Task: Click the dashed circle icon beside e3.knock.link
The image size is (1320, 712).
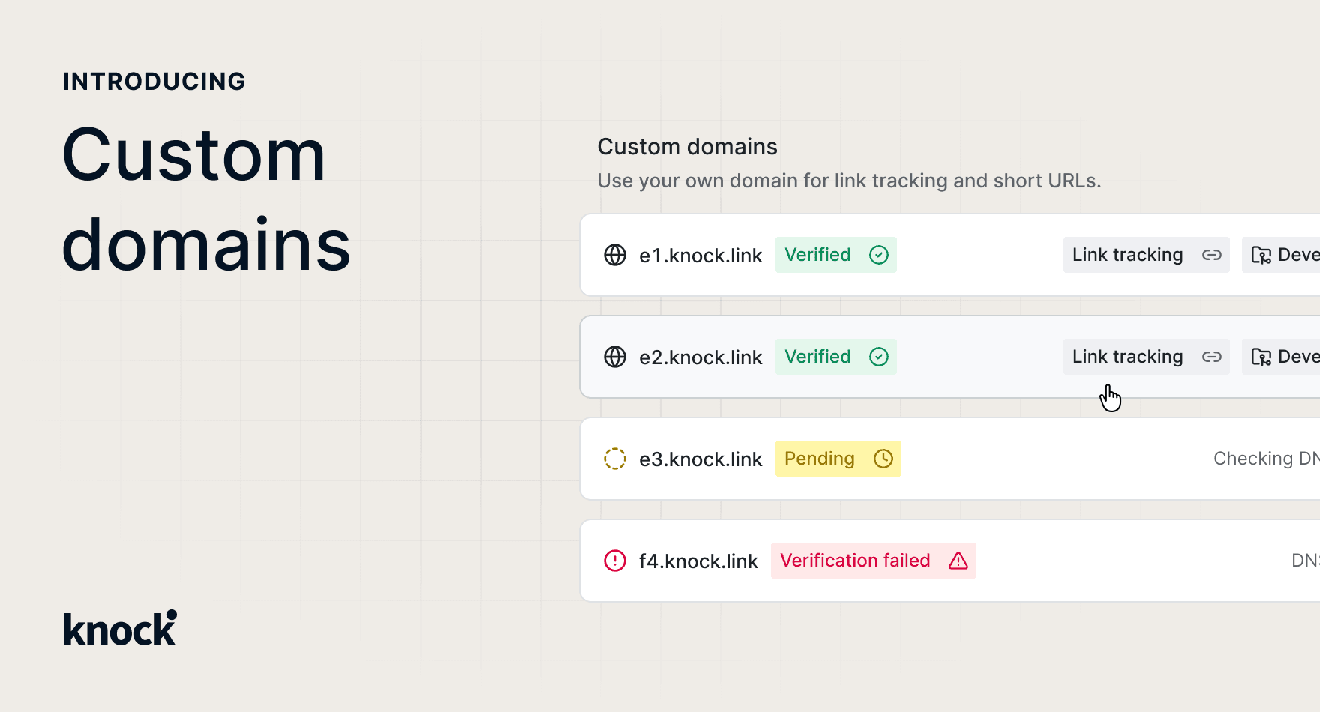Action: coord(615,459)
